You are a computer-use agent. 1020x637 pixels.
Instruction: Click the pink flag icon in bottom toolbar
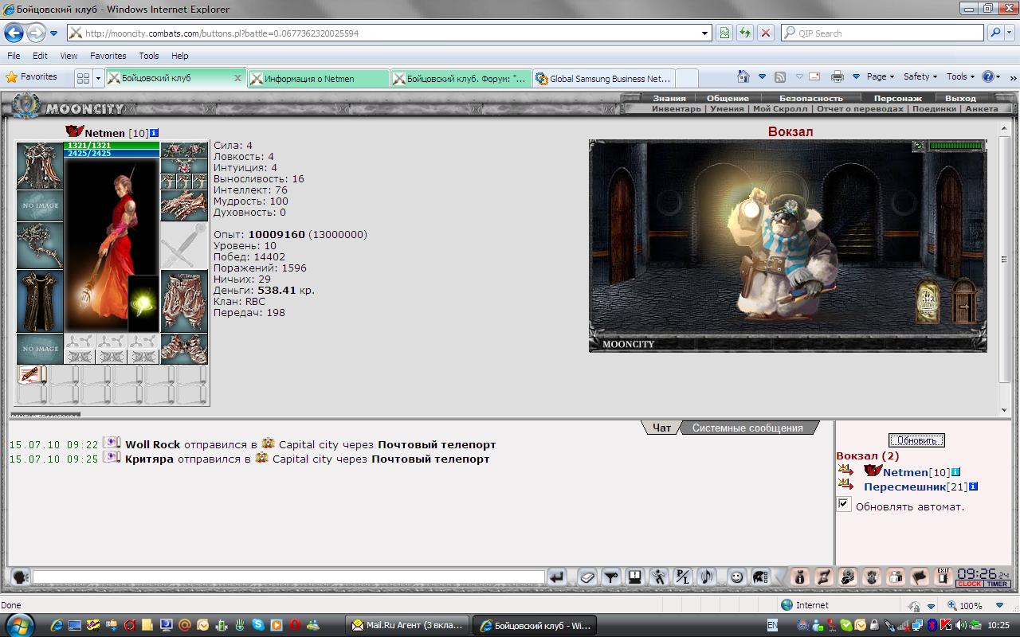pyautogui.click(x=920, y=577)
